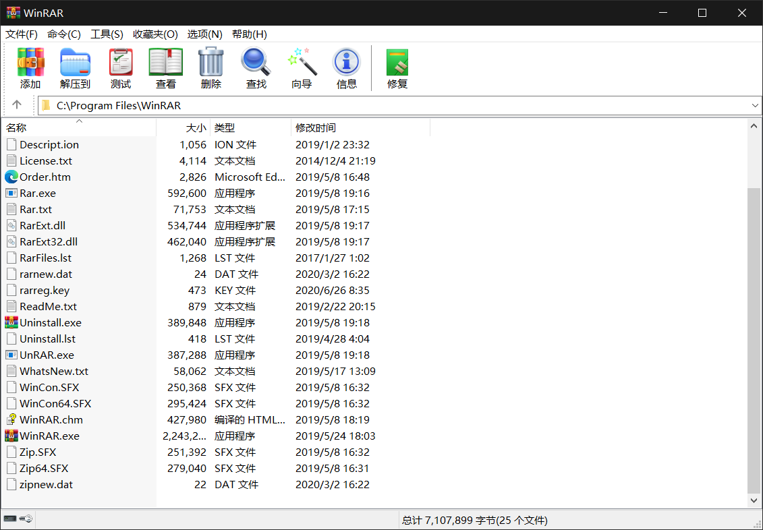Screen dimensions: 763x530
Task: Sort by 大小 column header
Action: [183, 127]
